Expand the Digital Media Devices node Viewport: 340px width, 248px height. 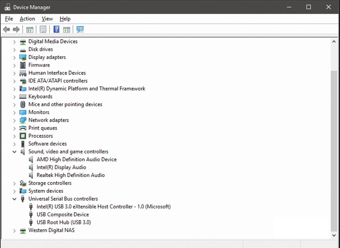tap(14, 42)
